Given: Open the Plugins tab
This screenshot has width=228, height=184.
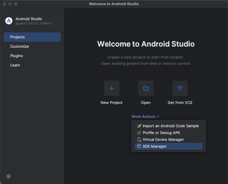Looking at the screenshot, I should click(32, 56).
